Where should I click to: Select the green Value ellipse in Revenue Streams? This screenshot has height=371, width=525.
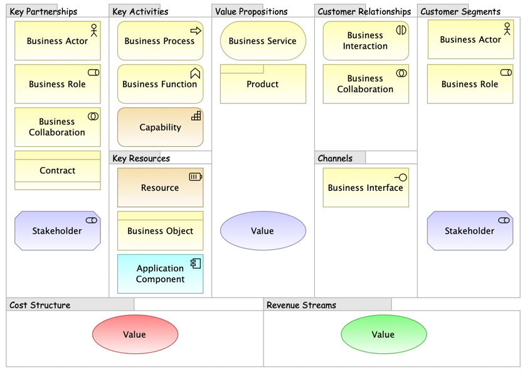click(383, 335)
